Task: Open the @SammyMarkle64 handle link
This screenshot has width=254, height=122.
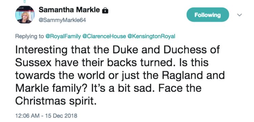Action: coord(62,21)
